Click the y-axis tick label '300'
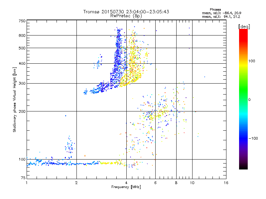The height and width of the screenshot is (199, 266). coord(22,83)
